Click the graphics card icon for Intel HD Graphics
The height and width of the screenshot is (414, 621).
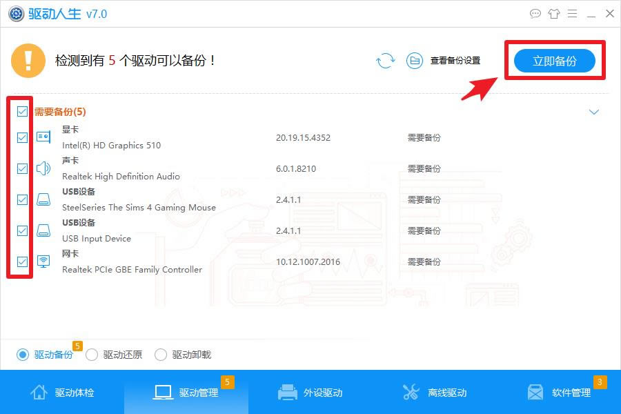pyautogui.click(x=43, y=137)
